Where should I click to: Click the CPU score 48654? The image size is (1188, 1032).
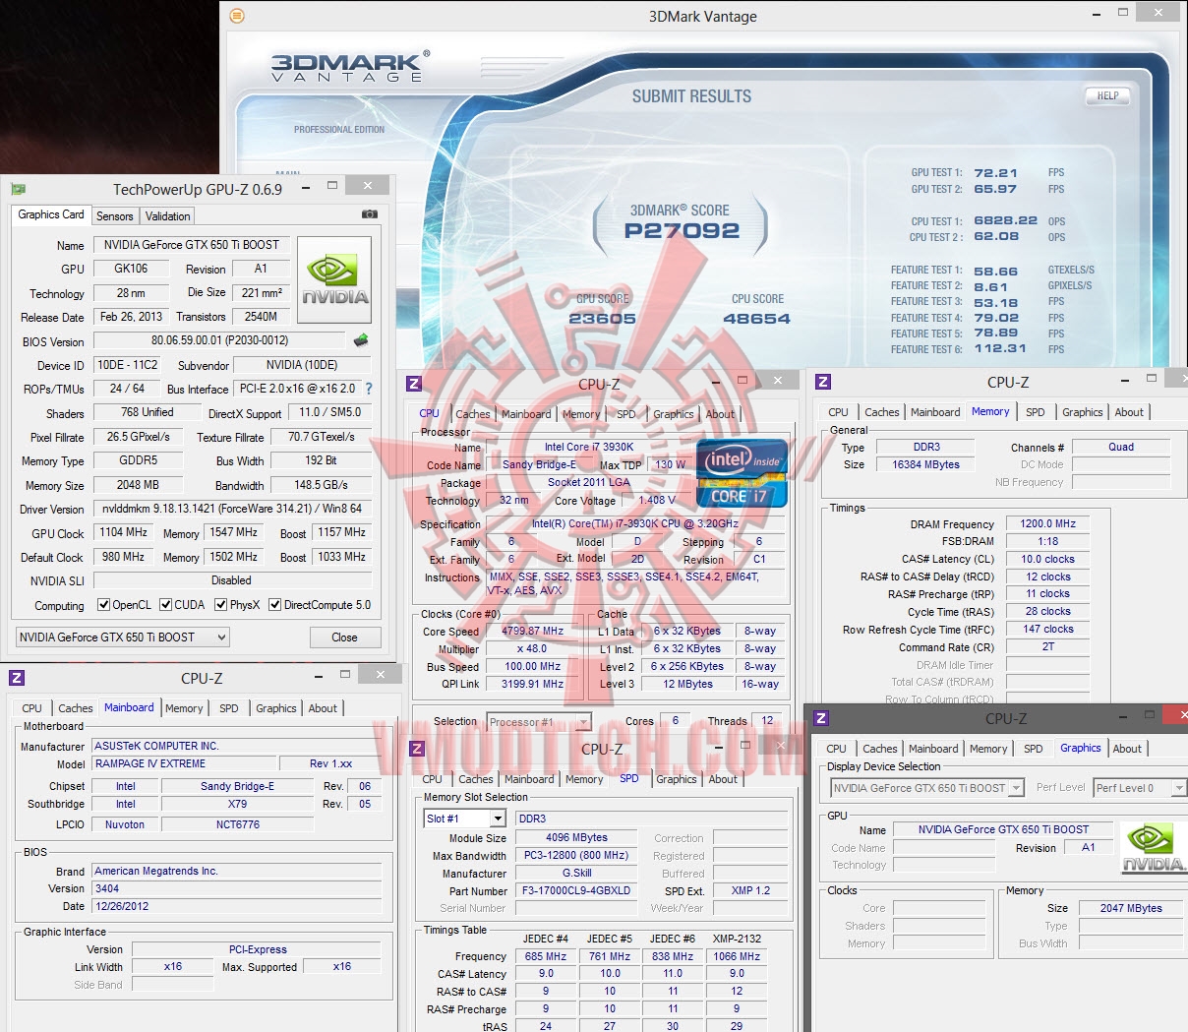(757, 319)
